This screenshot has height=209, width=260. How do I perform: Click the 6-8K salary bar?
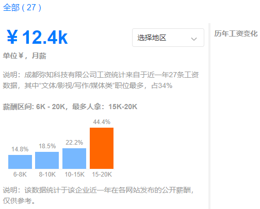pos(20,162)
